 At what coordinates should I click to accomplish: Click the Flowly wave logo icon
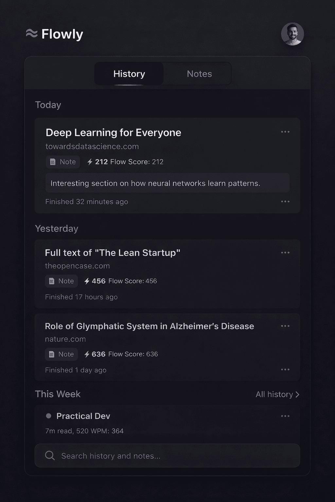pos(32,33)
